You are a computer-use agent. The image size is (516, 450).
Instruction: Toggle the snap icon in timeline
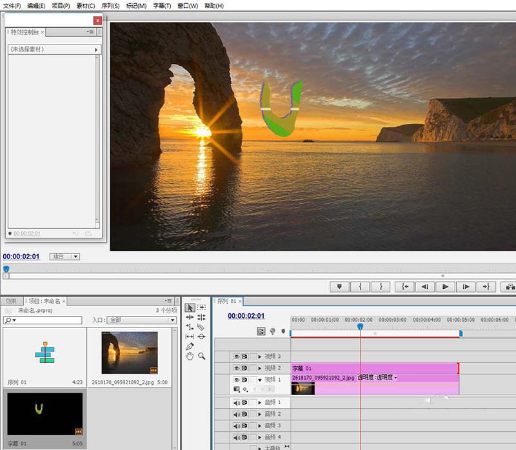[x=261, y=331]
